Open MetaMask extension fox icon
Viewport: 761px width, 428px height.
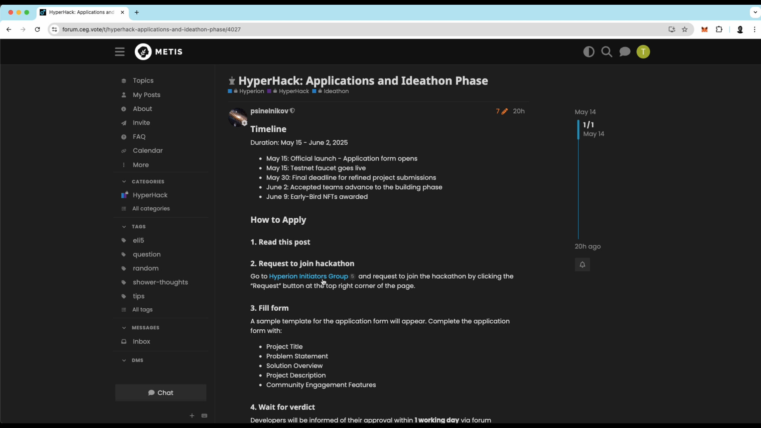click(704, 29)
